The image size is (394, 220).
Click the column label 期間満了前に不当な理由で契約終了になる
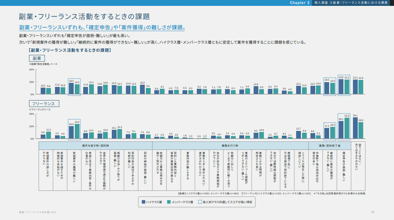coord(287,169)
